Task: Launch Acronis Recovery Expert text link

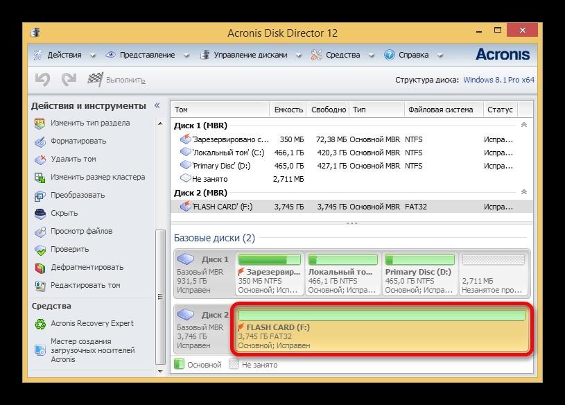Action: [92, 324]
